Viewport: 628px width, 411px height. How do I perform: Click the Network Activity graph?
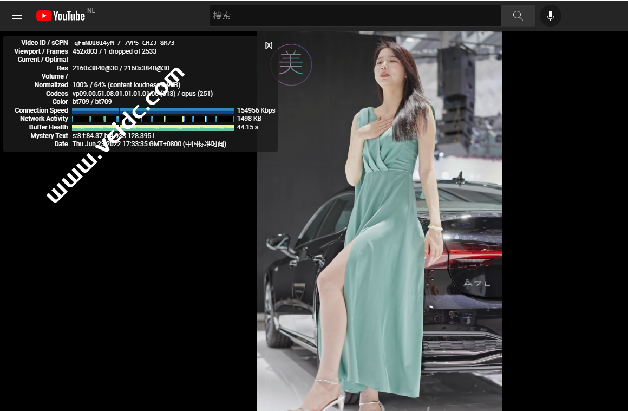pyautogui.click(x=153, y=119)
